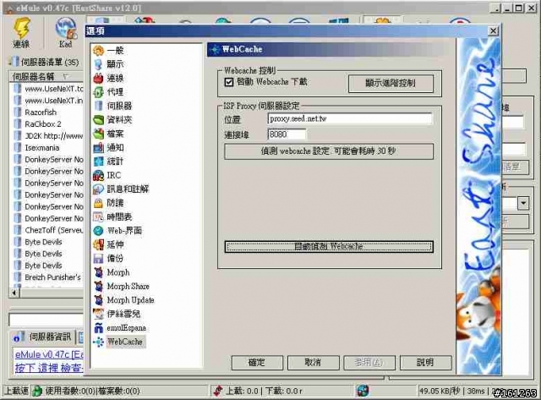Open the emulEspana options page
This screenshot has height=400, width=541.
tap(119, 327)
